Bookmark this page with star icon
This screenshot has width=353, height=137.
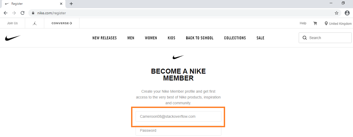(x=337, y=13)
